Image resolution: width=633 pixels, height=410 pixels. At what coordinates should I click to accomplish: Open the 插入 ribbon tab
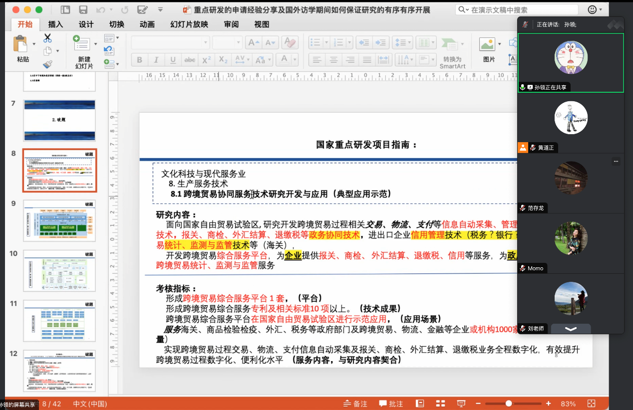pos(55,24)
